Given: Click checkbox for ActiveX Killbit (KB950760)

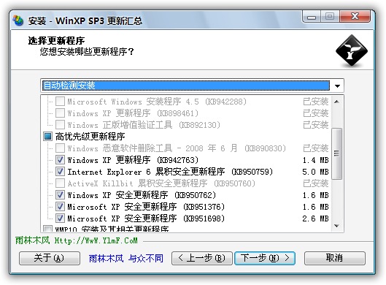Looking at the screenshot, I should tap(60, 183).
